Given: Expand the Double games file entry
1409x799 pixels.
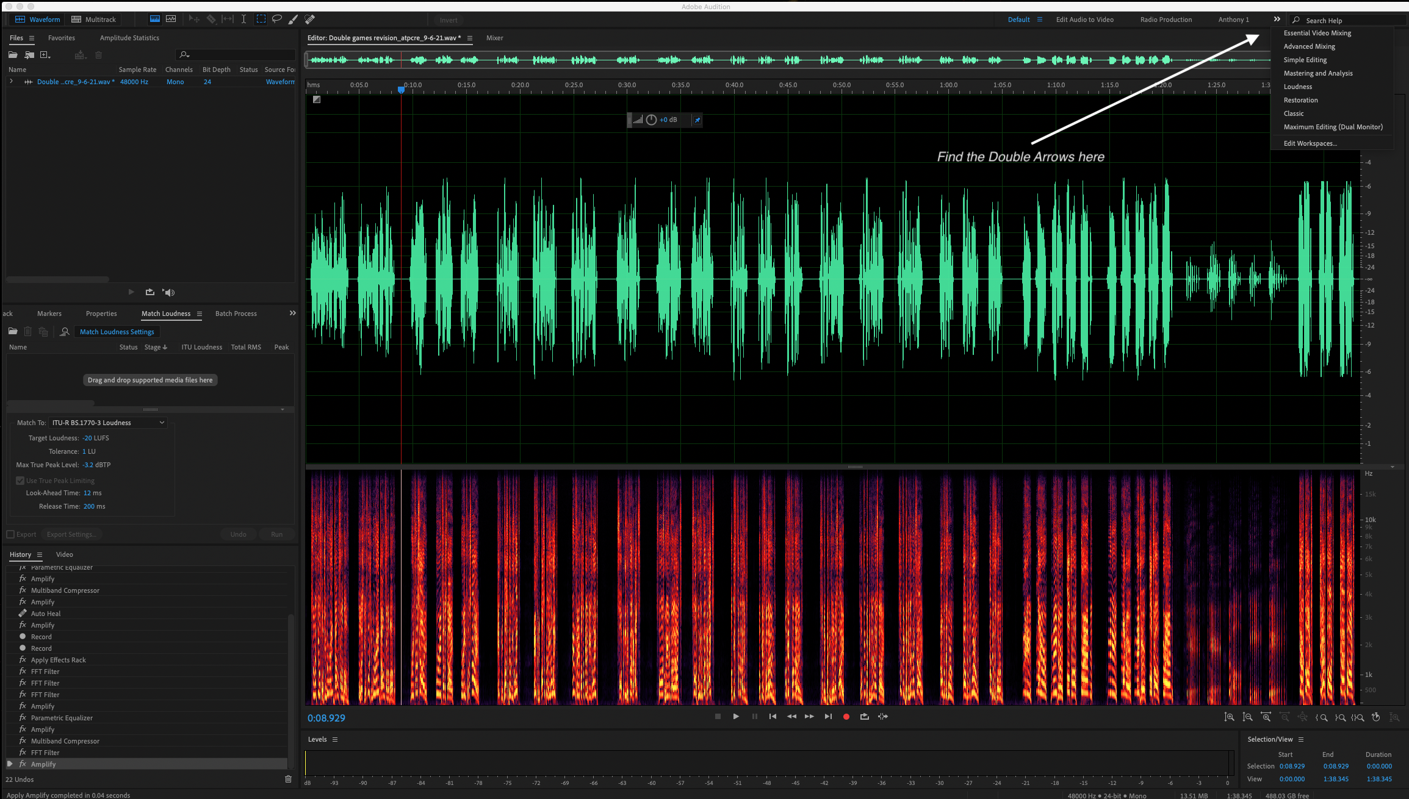Looking at the screenshot, I should click(11, 81).
